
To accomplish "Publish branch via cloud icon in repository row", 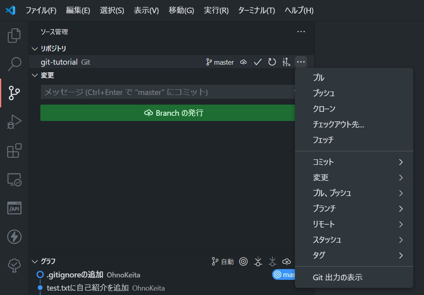I will [243, 62].
